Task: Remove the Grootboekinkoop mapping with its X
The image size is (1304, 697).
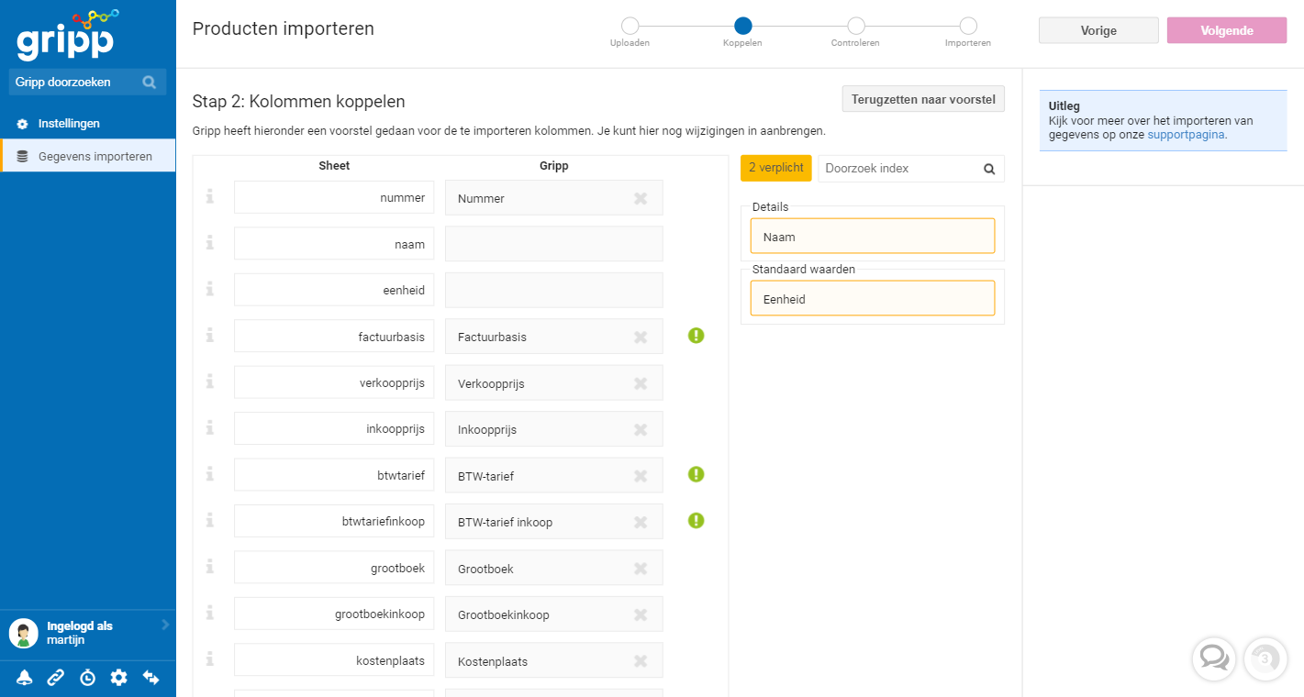Action: [x=641, y=614]
